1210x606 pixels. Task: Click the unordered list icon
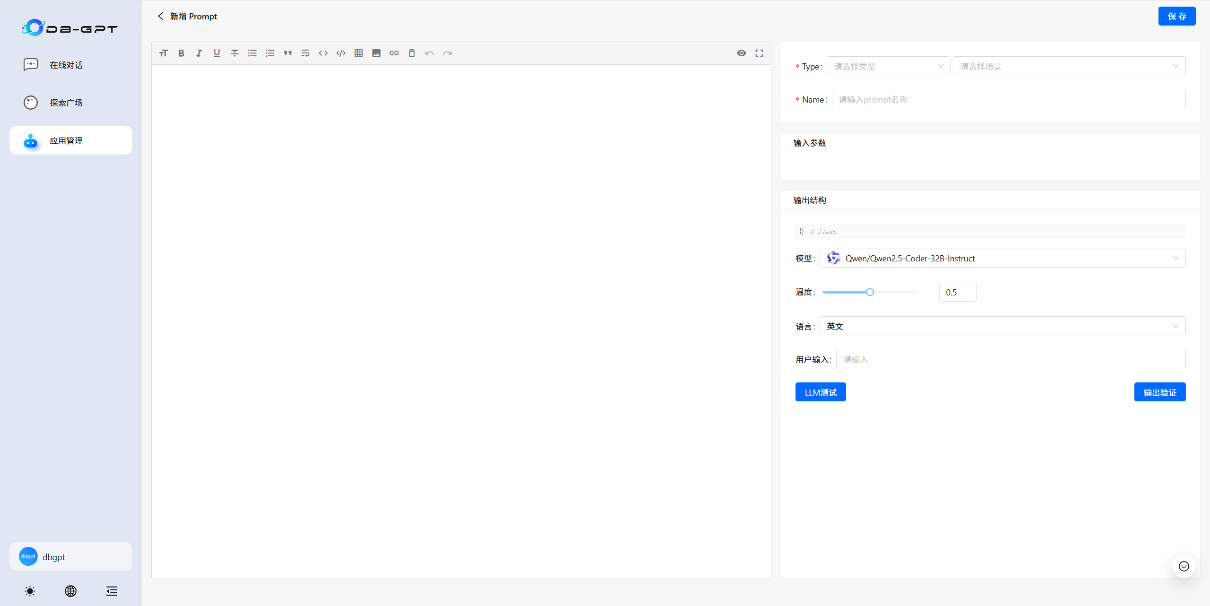tap(252, 53)
